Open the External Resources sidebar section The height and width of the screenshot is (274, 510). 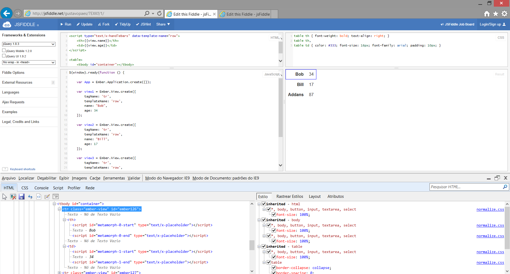pos(29,83)
